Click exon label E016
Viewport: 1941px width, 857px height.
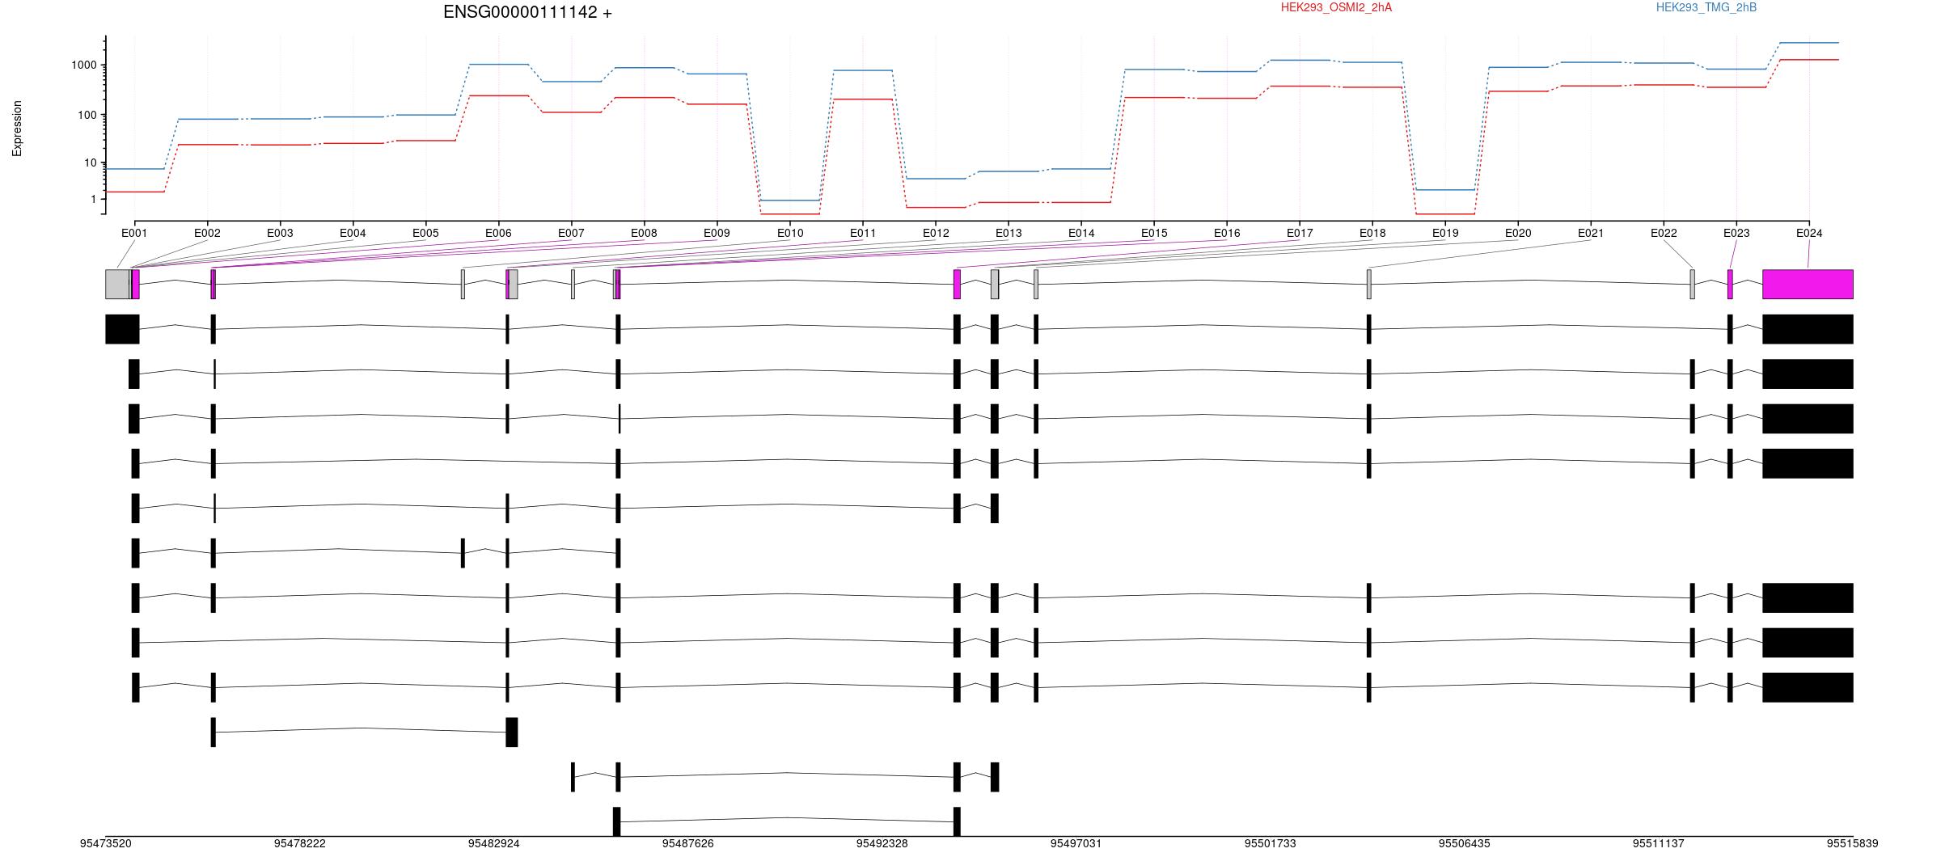coord(1227,233)
